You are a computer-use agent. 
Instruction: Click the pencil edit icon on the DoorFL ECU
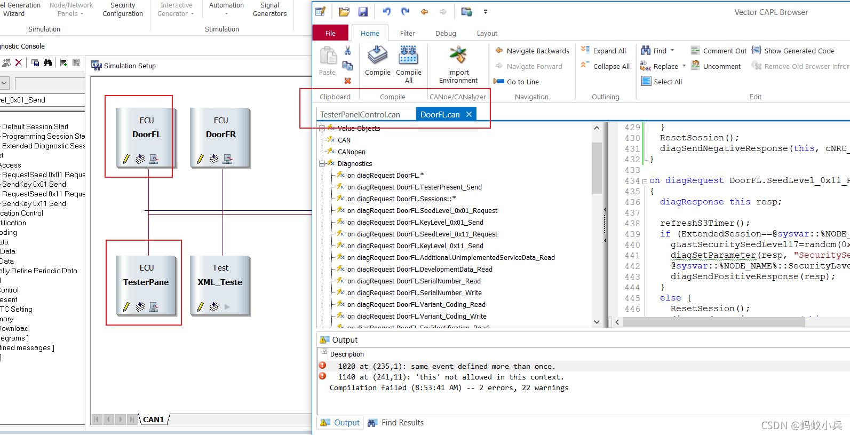[126, 159]
